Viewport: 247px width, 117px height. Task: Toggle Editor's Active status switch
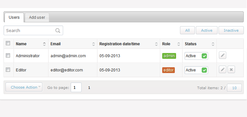(x=196, y=70)
